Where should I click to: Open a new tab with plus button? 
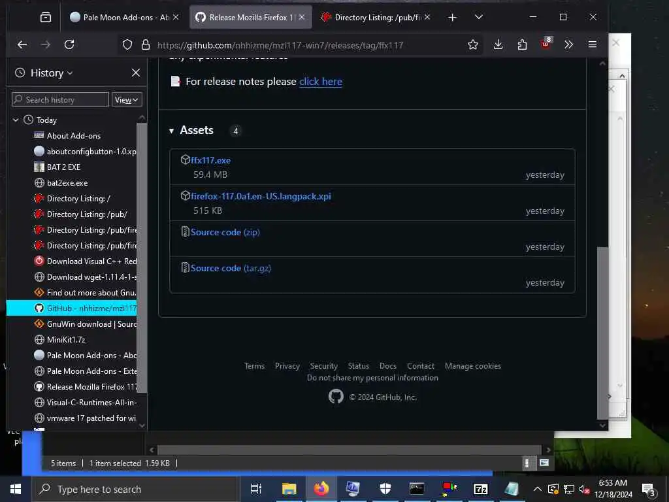pos(452,18)
